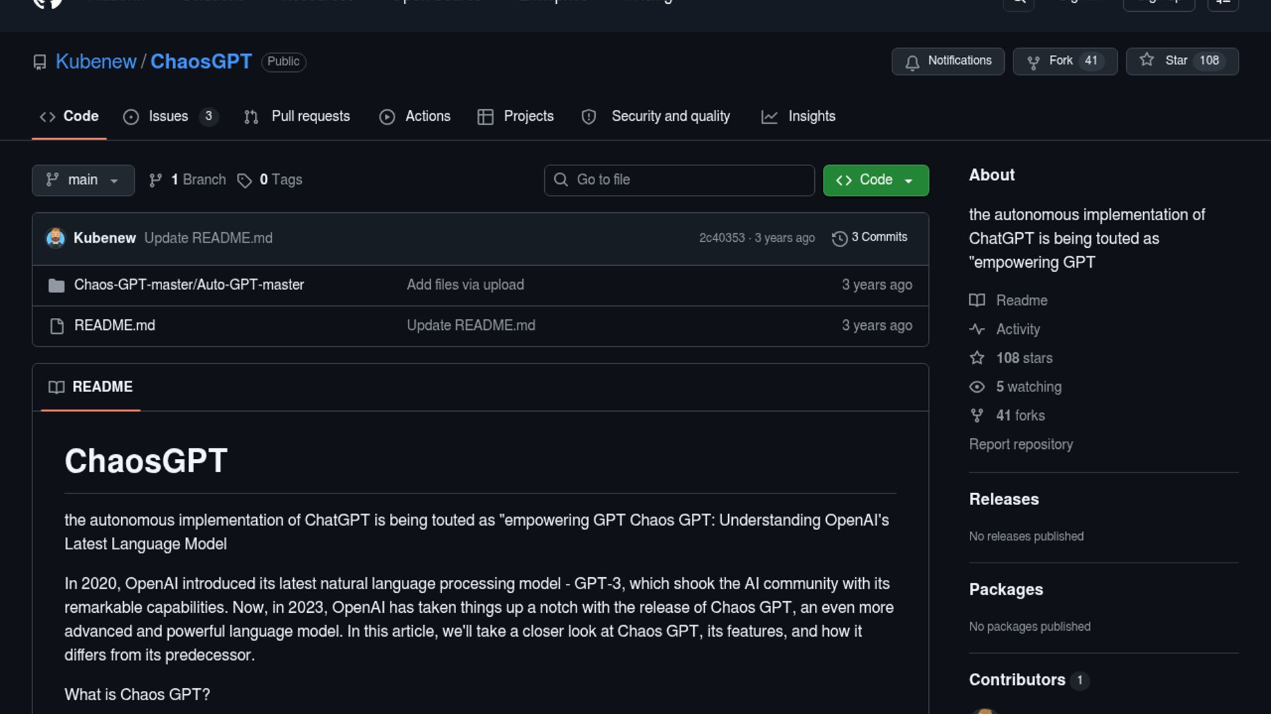Click the Fork repository icon
The height and width of the screenshot is (714, 1271).
click(x=1033, y=62)
